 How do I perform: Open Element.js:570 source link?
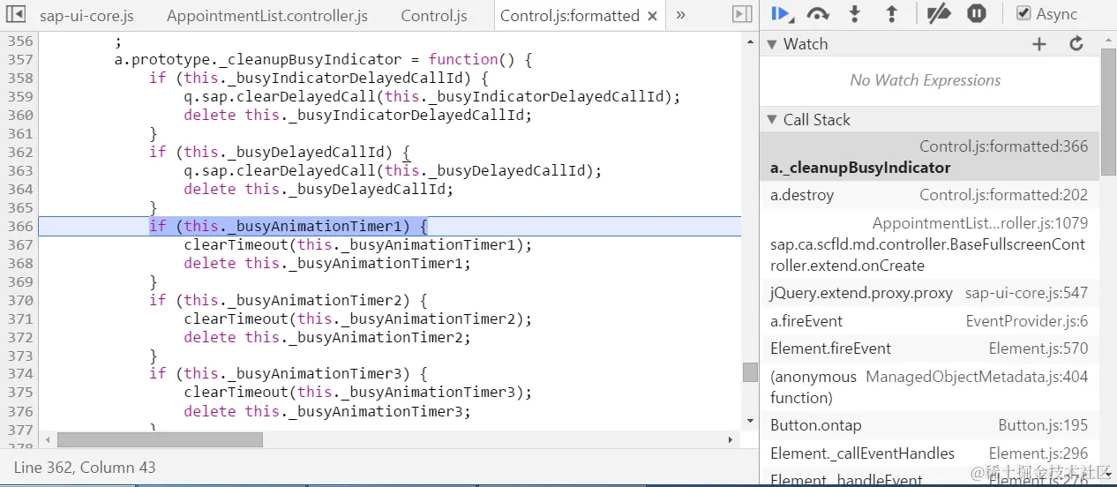(1038, 348)
